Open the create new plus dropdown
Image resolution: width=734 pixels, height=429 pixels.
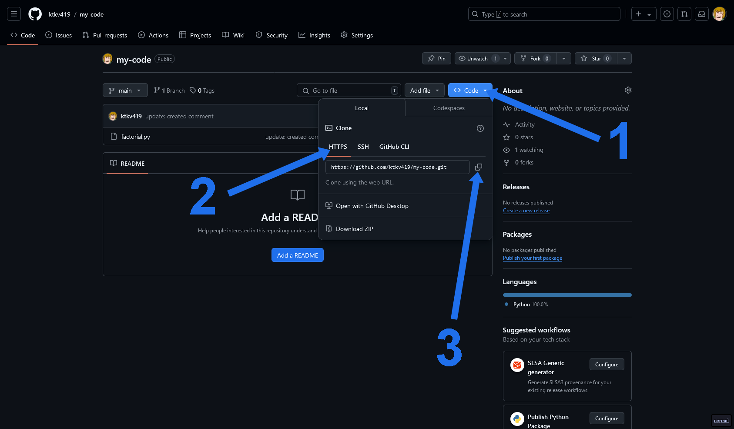644,14
